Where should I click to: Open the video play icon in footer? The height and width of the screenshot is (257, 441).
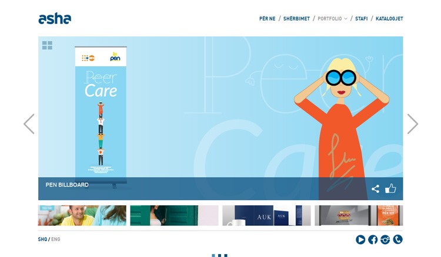pos(360,239)
